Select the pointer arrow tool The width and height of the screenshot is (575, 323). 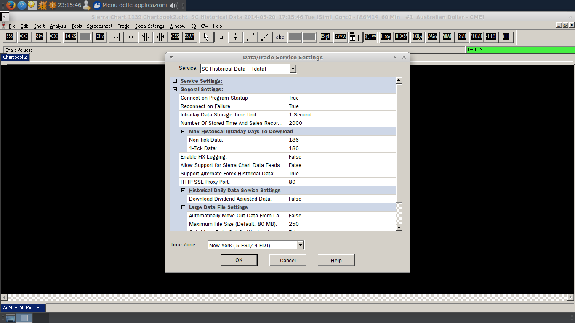206,37
